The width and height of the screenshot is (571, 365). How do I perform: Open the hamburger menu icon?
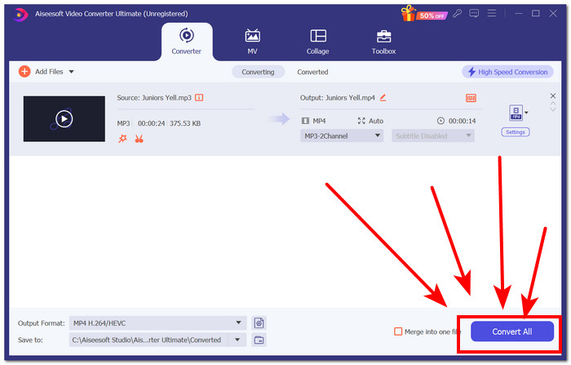[492, 14]
